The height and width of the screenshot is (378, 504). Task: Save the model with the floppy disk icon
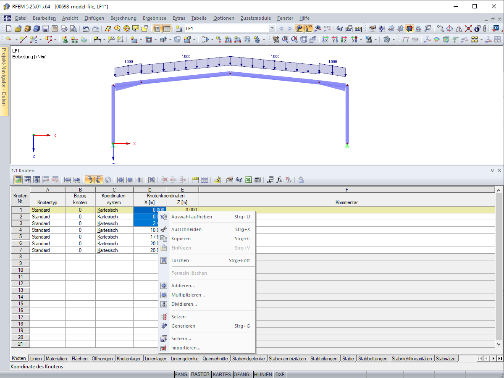point(46,29)
